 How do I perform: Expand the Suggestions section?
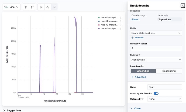[x=12, y=110]
